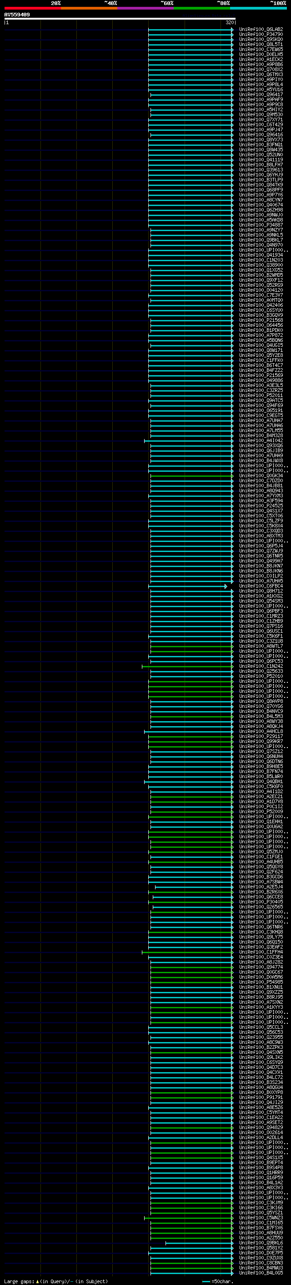Select the UniRef100_Q708X2 hit label
Image resolution: width=291 pixels, height=1285 pixels.
[261, 69]
